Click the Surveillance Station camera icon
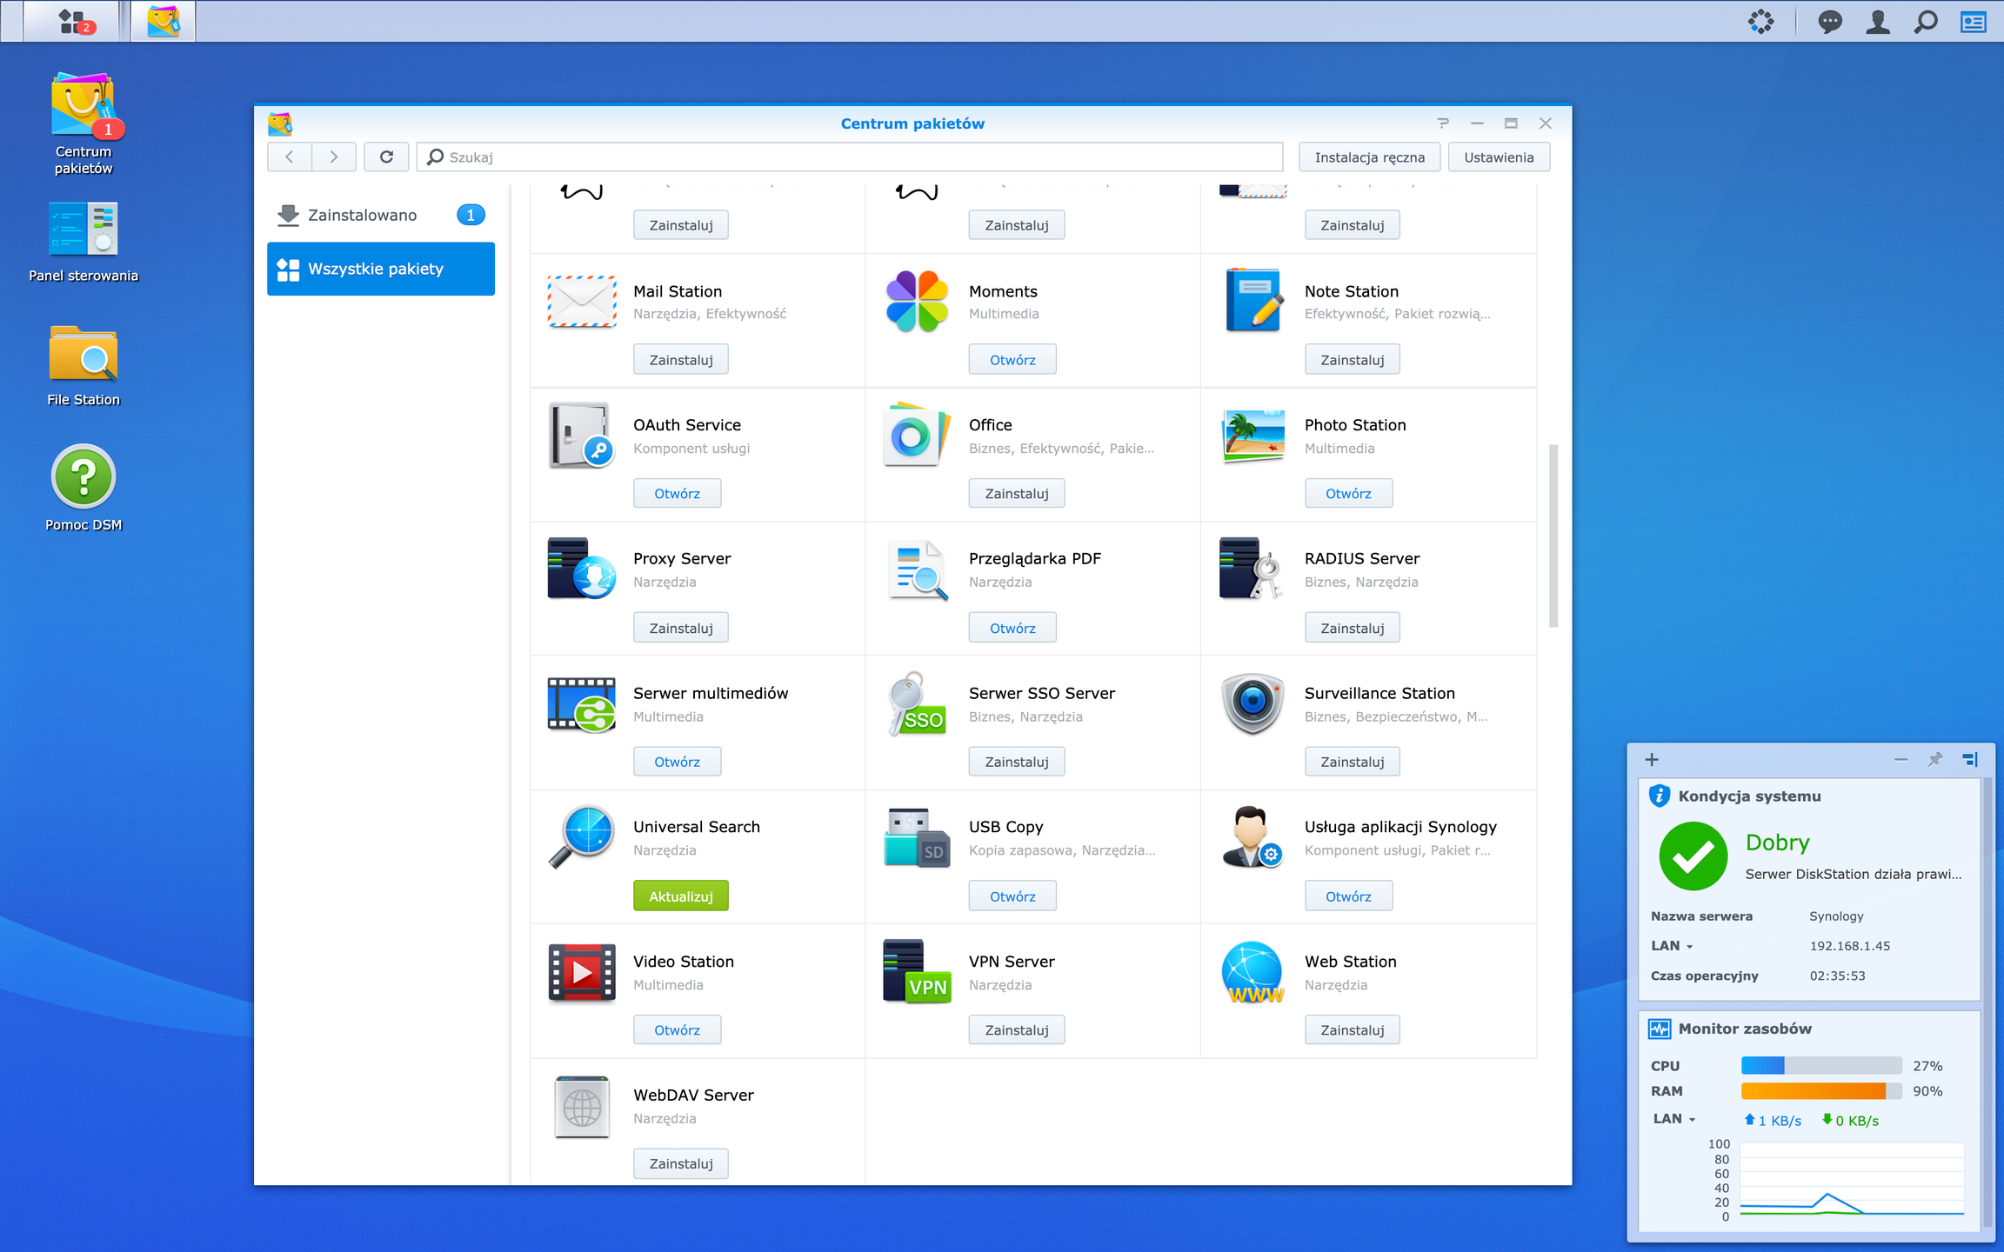Screen dimensions: 2004x1252 pyautogui.click(x=1252, y=703)
